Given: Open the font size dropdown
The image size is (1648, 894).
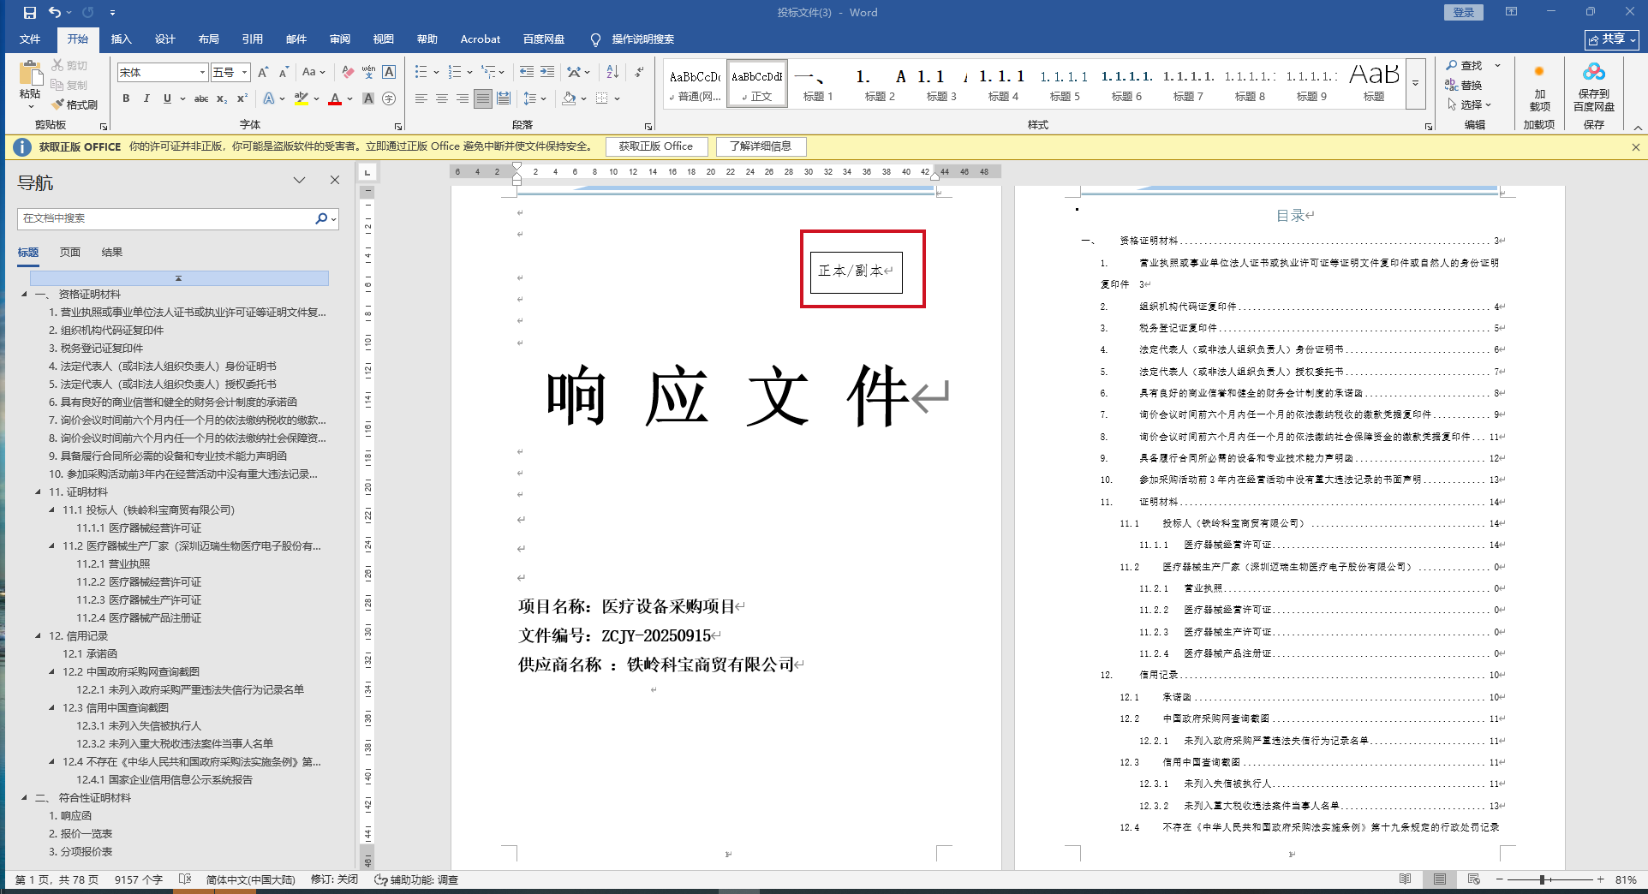Looking at the screenshot, I should (244, 73).
